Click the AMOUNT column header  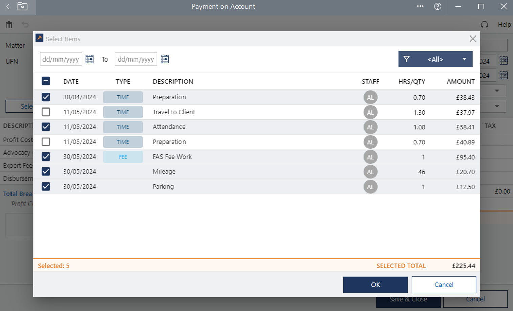pyautogui.click(x=460, y=82)
